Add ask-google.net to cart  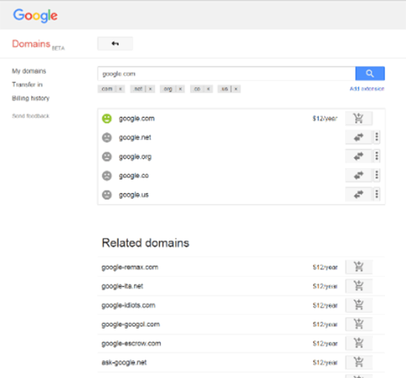tap(359, 362)
